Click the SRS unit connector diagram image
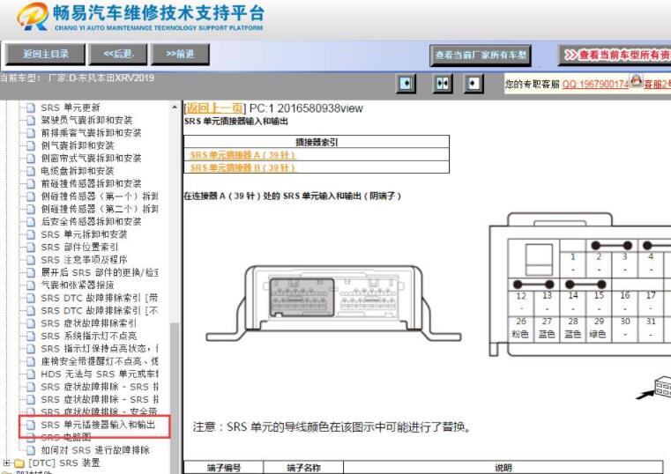The width and height of the screenshot is (671, 474). (333, 303)
